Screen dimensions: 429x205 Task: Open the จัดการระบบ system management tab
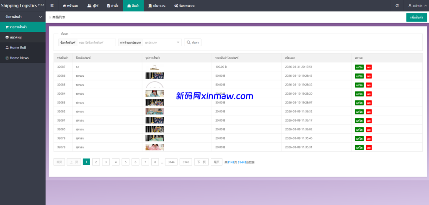coord(184,6)
